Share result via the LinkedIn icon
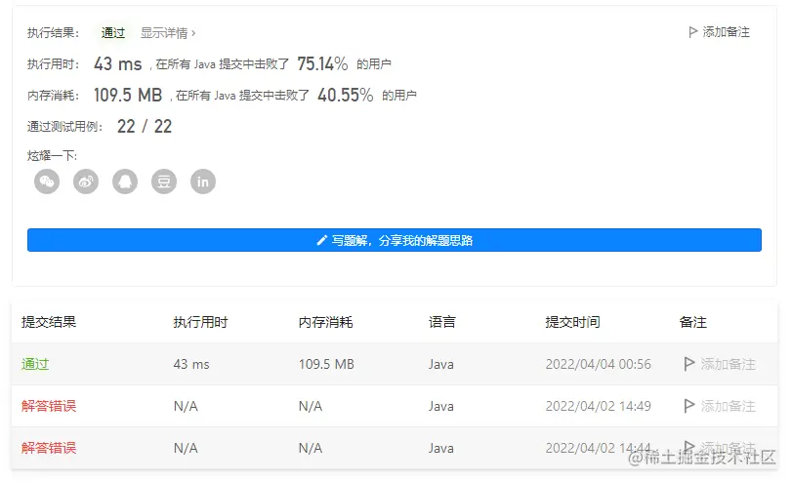The width and height of the screenshot is (792, 482). tap(203, 181)
